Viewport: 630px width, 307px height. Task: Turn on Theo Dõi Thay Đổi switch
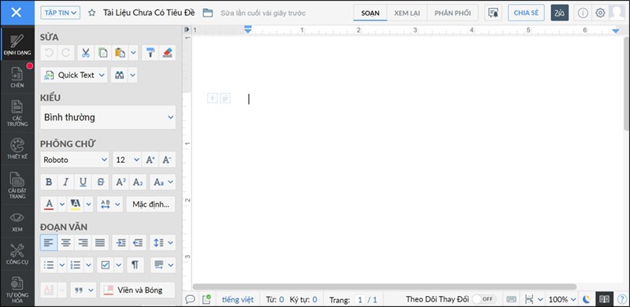tap(484, 299)
